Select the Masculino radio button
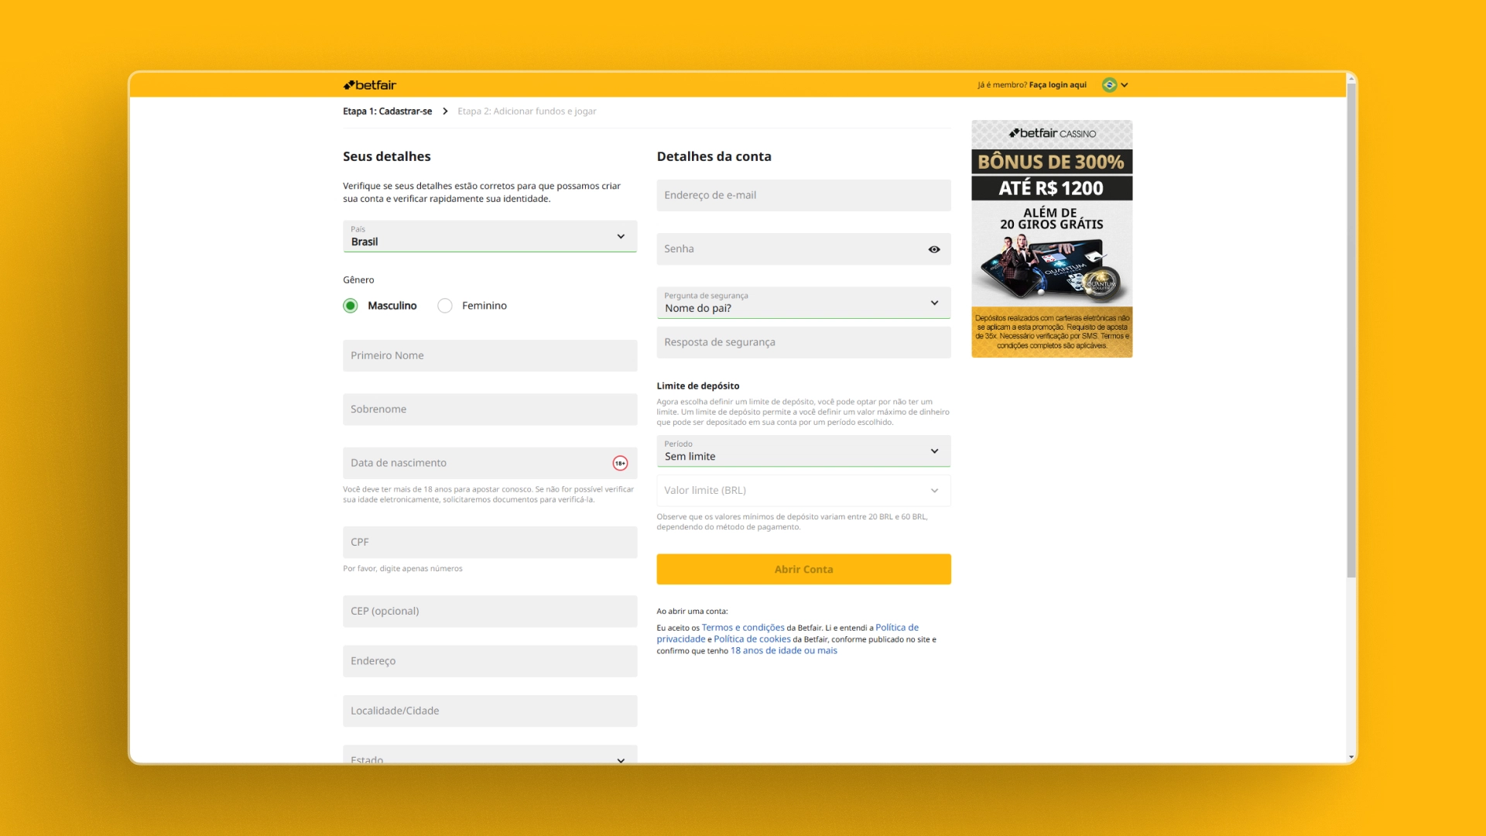The image size is (1486, 836). (x=351, y=306)
